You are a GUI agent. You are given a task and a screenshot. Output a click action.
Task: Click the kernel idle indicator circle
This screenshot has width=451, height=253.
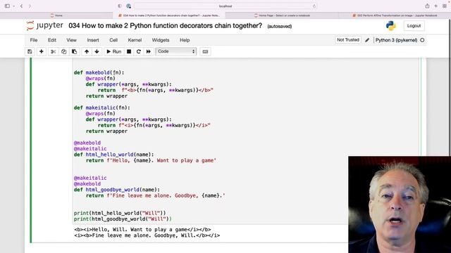click(422, 40)
